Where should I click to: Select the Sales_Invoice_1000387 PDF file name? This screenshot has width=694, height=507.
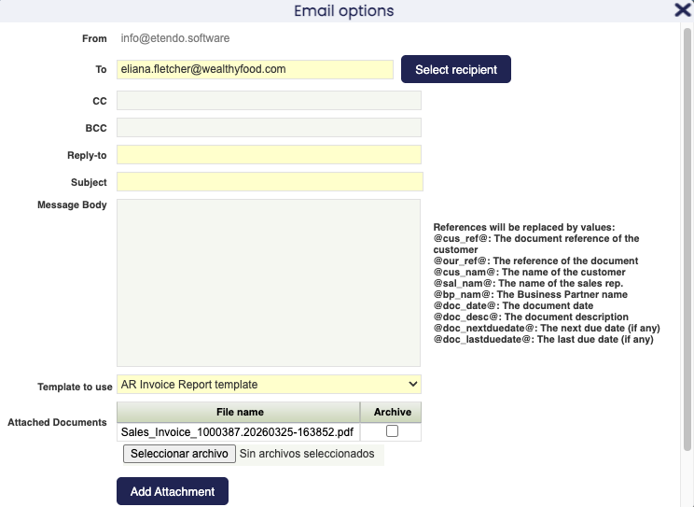[x=237, y=432]
